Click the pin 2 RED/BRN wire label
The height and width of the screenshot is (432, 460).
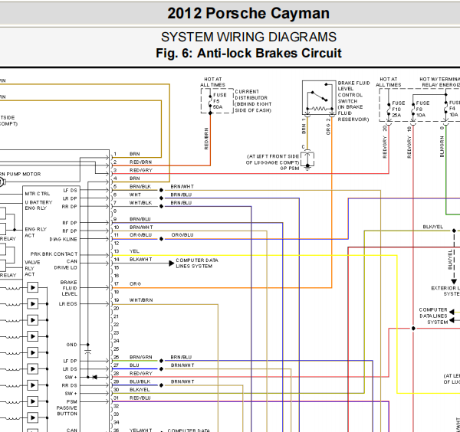(x=141, y=162)
